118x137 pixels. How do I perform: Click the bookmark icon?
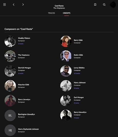click(x=95, y=5)
